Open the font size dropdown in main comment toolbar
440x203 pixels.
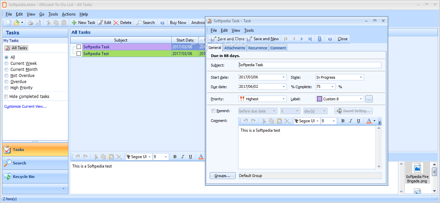166,157
